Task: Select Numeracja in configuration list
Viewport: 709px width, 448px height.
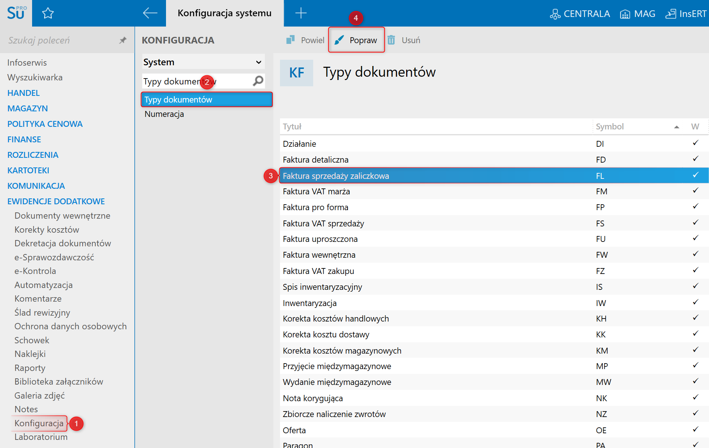Action: point(164,114)
